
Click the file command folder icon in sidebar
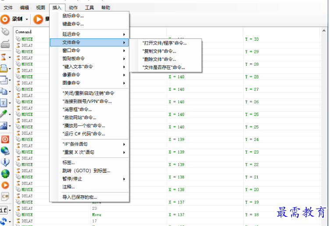pyautogui.click(x=4, y=68)
